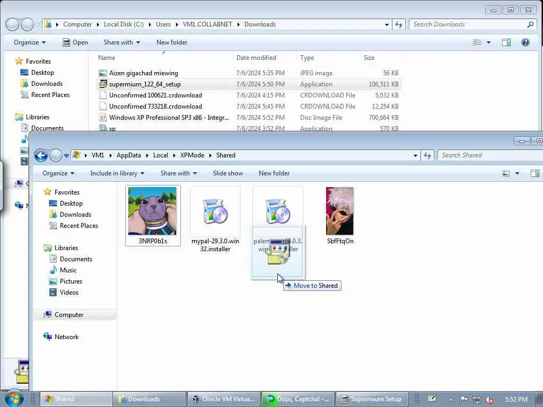543x407 pixels.
Task: Select Windows XP Professional SP3 disc image
Action: pyautogui.click(x=248, y=117)
